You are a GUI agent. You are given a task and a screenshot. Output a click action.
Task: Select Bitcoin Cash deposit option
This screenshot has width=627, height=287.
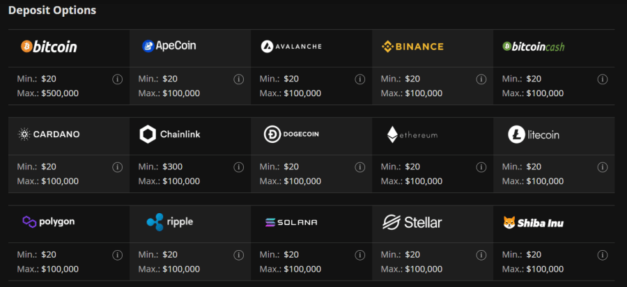coord(534,47)
